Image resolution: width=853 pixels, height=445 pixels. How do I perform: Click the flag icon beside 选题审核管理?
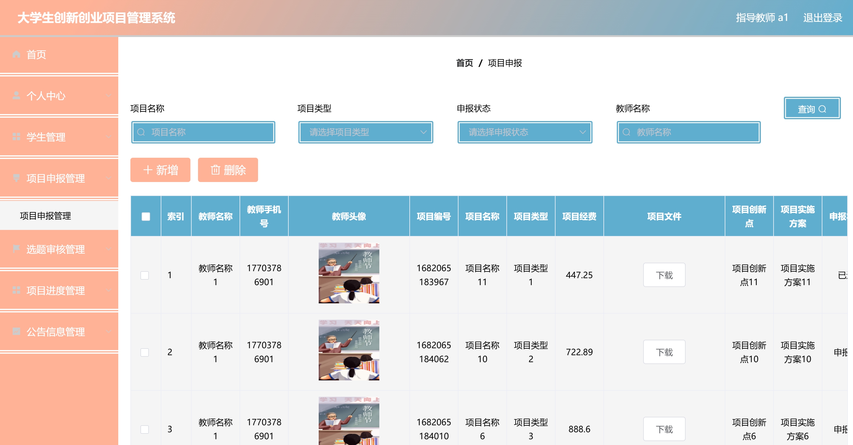coord(16,249)
